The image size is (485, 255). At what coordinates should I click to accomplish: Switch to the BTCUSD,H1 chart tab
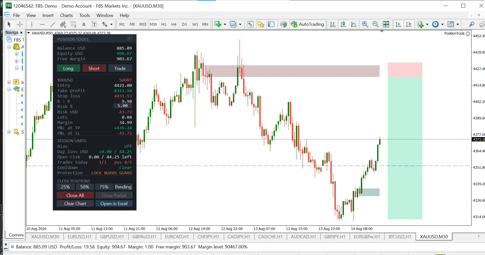400,237
